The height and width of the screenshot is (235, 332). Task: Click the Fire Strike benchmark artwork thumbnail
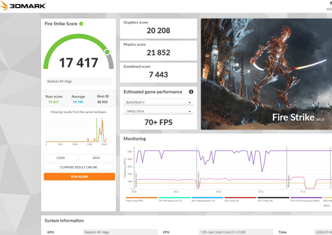coord(267,74)
